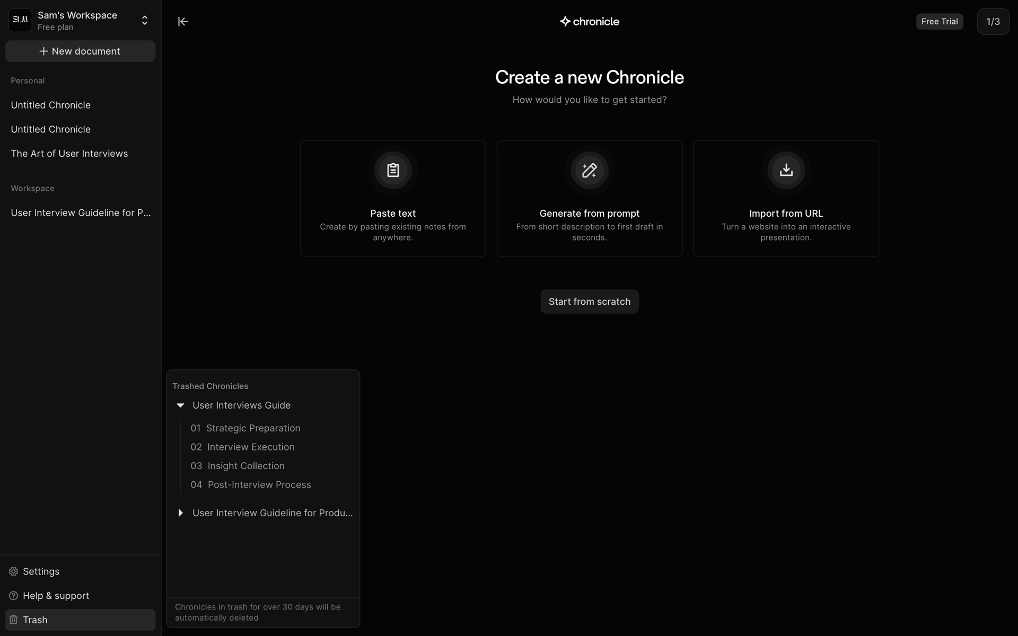Expand User Interview Guideline for Produ... triangle
This screenshot has height=636, width=1018.
click(x=180, y=513)
